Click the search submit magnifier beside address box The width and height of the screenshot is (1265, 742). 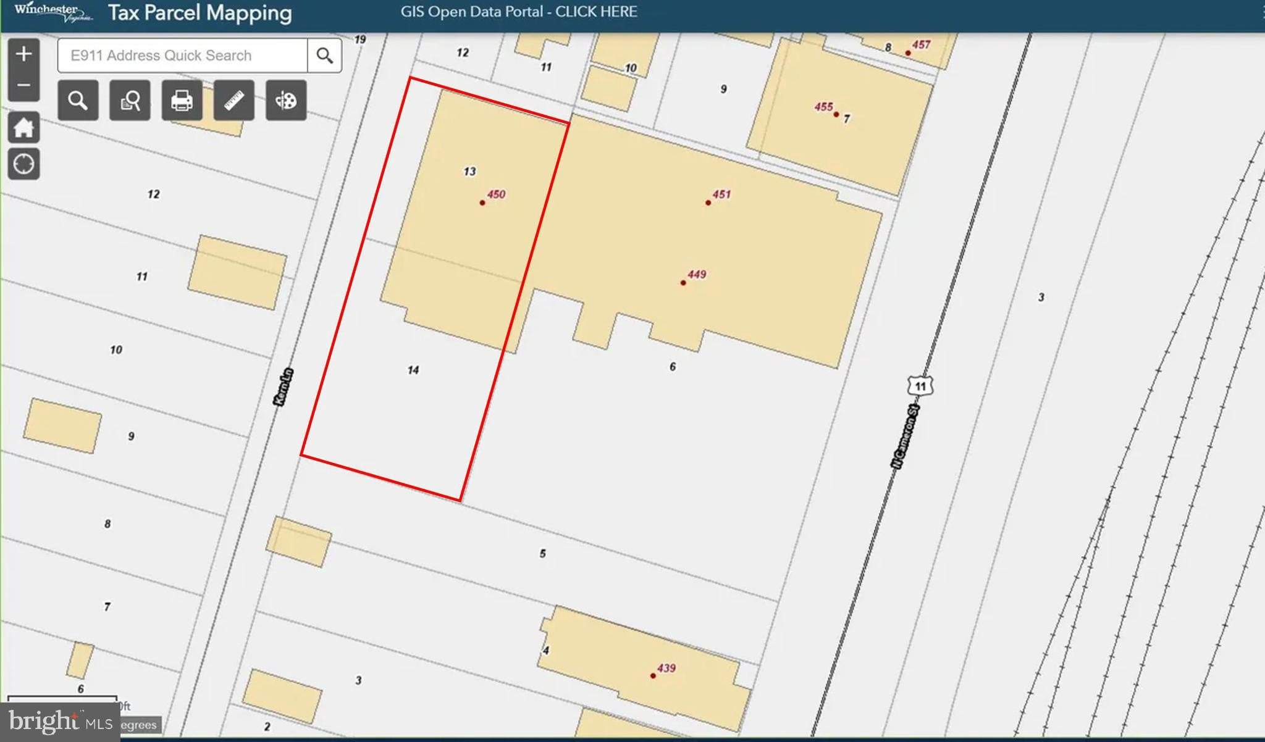point(324,56)
